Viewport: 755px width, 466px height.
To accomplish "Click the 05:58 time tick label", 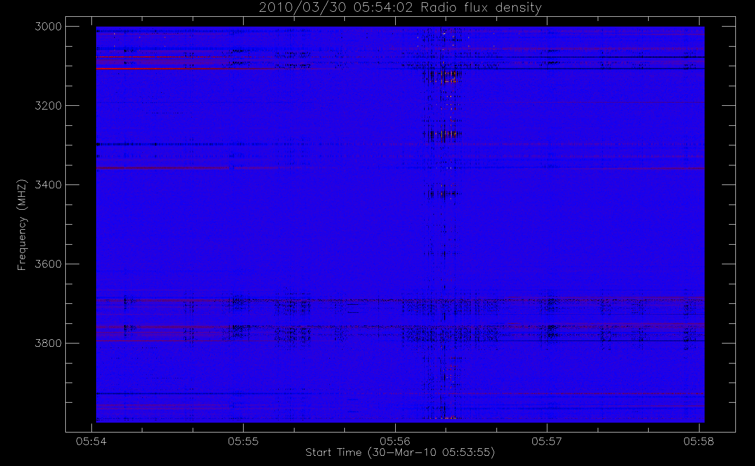I will (x=699, y=441).
